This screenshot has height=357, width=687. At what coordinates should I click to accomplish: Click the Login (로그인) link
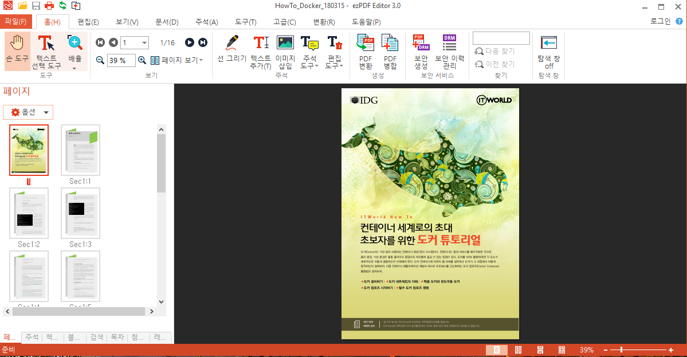pyautogui.click(x=660, y=21)
